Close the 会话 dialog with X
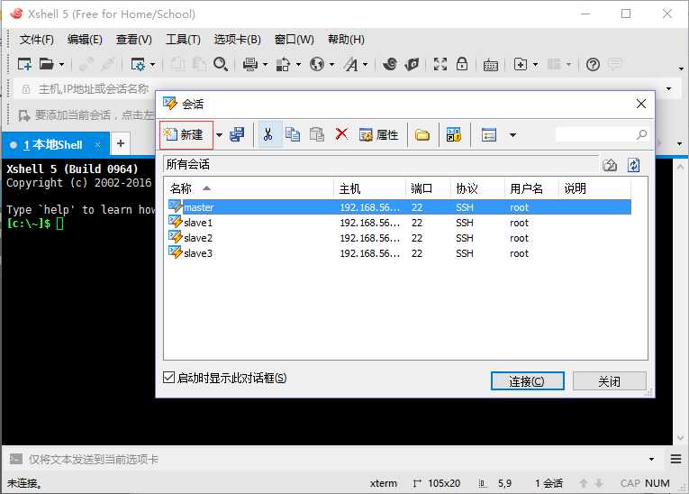Screen dimensions: 689x494 641,104
